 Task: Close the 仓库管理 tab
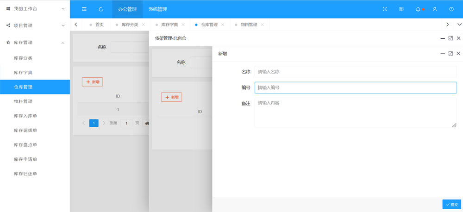pos(223,25)
